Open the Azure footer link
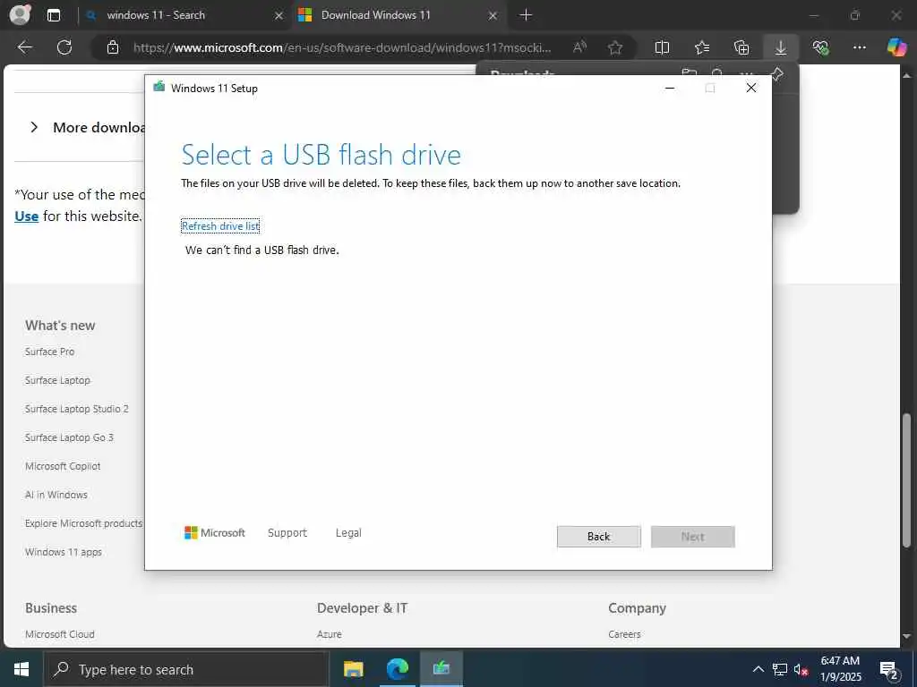The height and width of the screenshot is (687, 917). (x=330, y=634)
